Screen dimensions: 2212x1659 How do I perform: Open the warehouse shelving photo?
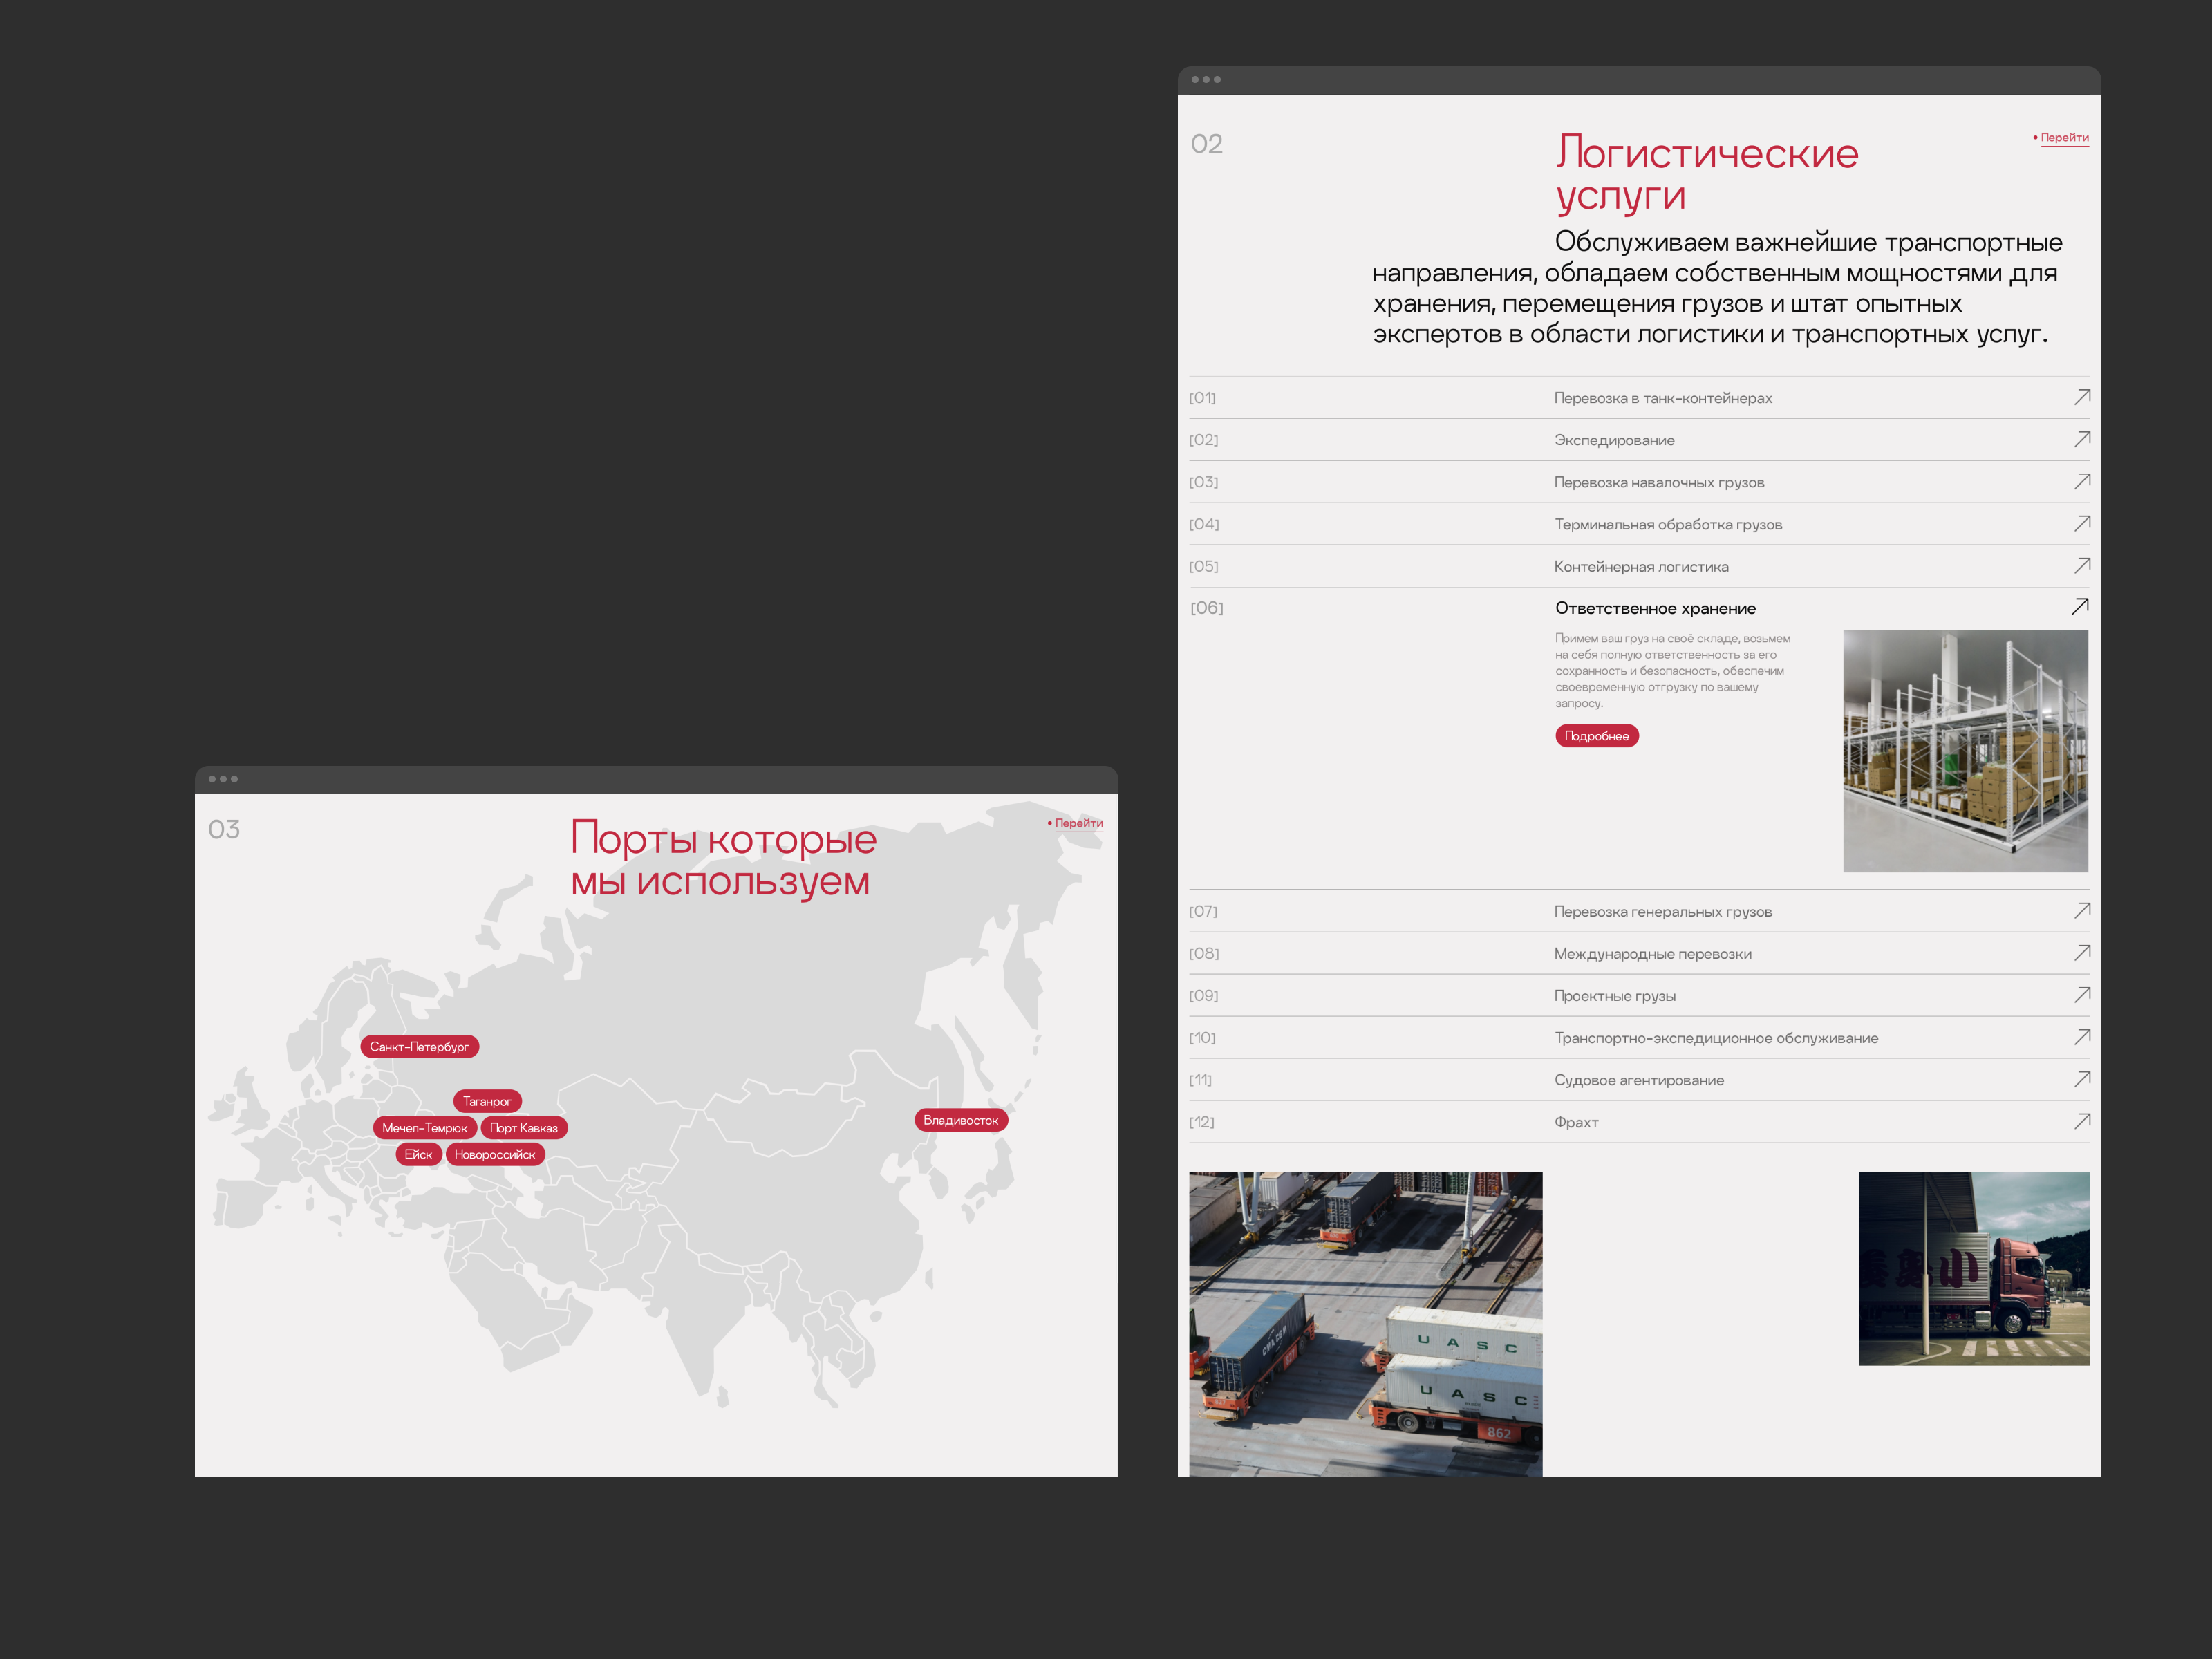[1965, 750]
